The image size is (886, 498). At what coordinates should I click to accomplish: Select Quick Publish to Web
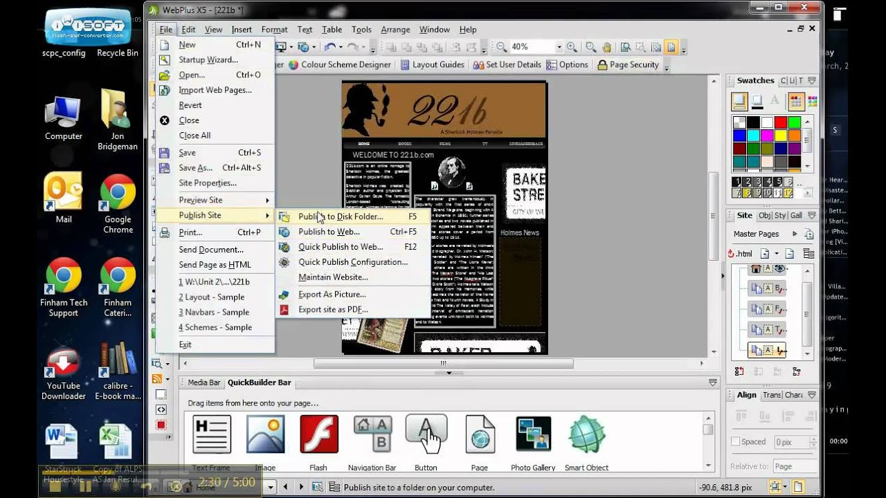tap(353, 247)
